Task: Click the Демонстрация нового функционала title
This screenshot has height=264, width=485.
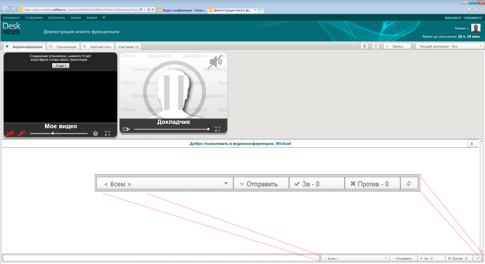Action: pyautogui.click(x=81, y=31)
